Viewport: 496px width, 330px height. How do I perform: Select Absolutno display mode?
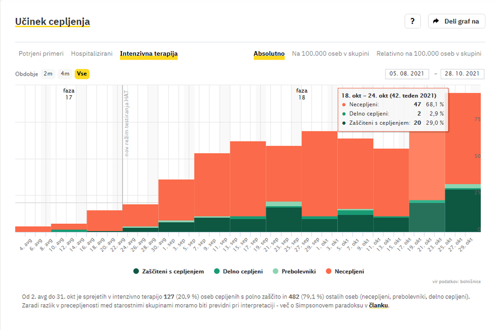(x=269, y=54)
